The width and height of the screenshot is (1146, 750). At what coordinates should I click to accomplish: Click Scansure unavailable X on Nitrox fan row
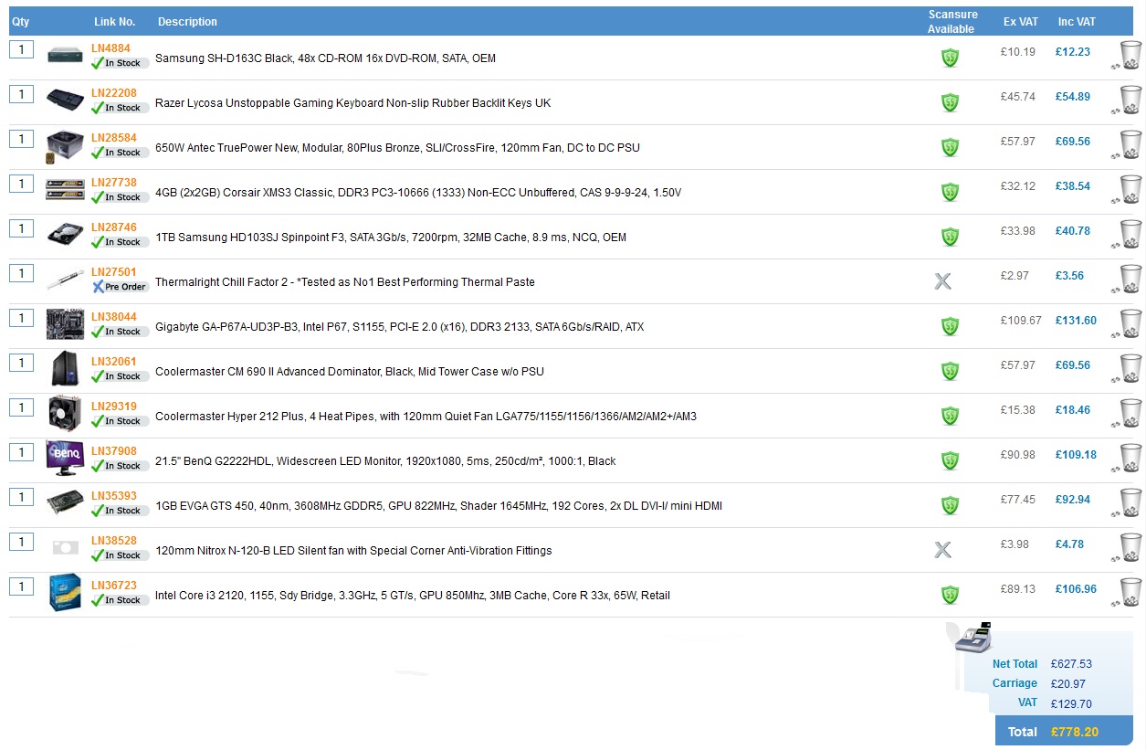(x=943, y=550)
